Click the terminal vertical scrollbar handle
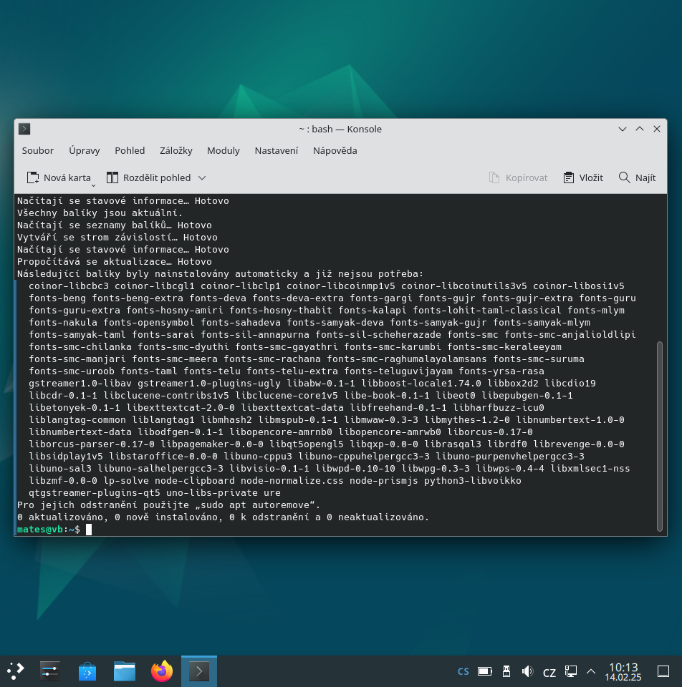The height and width of the screenshot is (687, 682). coord(660,437)
